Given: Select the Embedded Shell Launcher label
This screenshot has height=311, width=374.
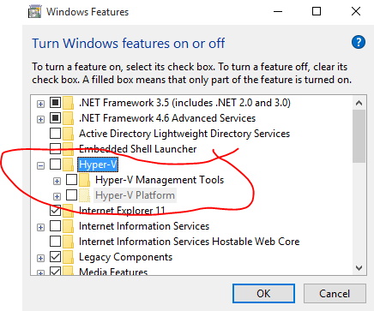Looking at the screenshot, I should tap(138, 149).
